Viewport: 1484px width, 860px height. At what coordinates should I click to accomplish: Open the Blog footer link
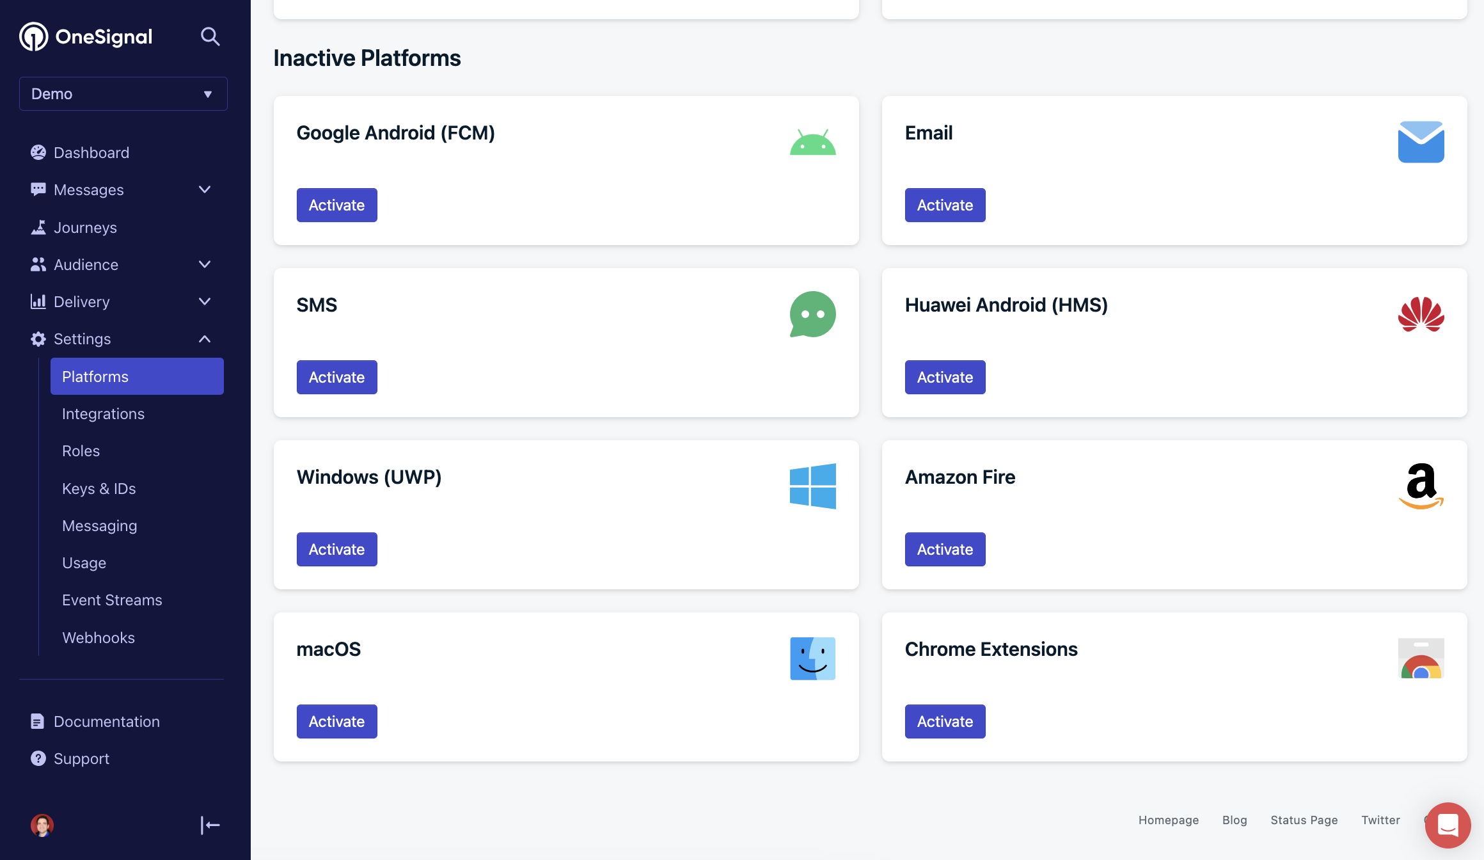[1235, 820]
